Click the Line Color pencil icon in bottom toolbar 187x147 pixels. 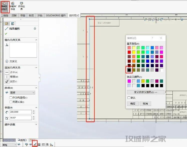35,144
